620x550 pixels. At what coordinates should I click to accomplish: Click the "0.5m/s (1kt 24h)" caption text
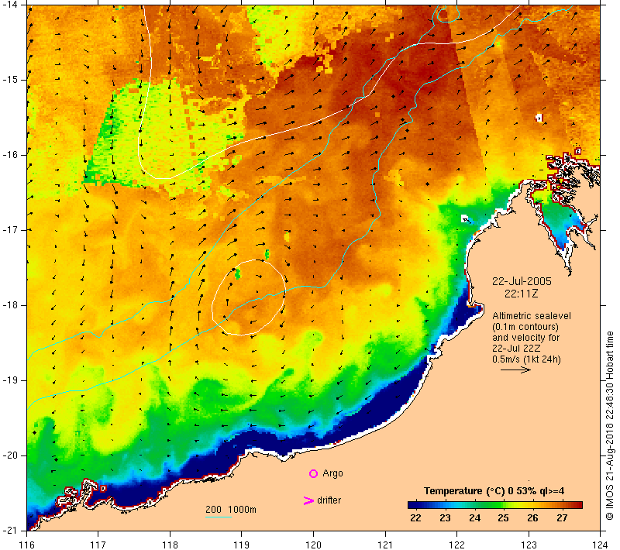click(x=526, y=359)
